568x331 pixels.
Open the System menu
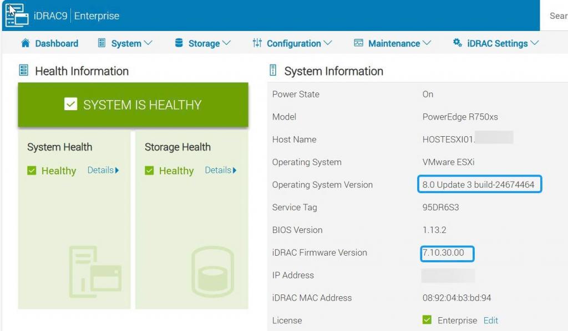pyautogui.click(x=125, y=43)
